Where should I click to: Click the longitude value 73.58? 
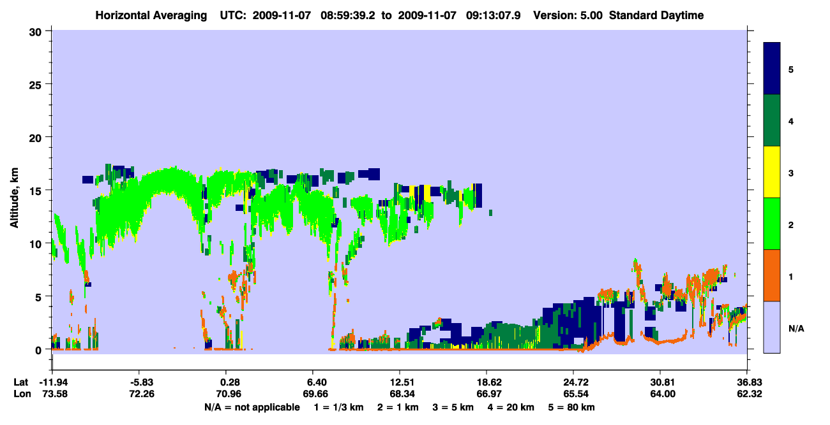[x=56, y=394]
